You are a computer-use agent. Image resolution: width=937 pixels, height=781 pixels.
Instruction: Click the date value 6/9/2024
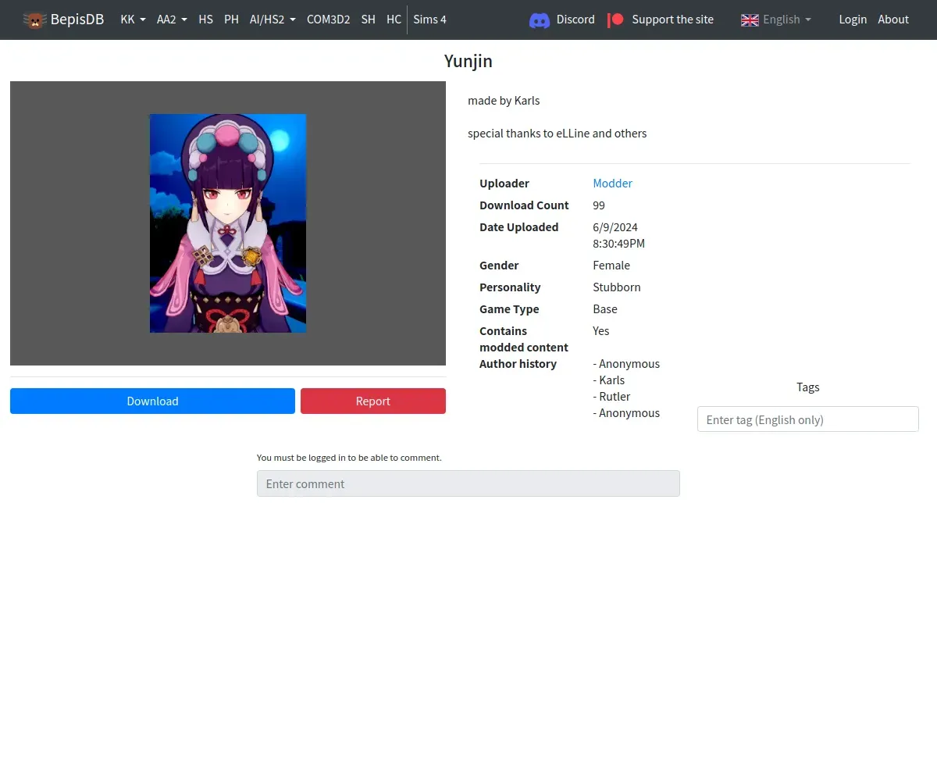coord(615,226)
